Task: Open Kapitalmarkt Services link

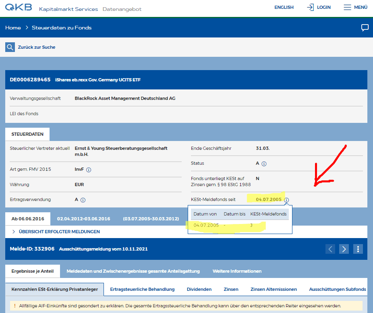Action: [x=68, y=9]
